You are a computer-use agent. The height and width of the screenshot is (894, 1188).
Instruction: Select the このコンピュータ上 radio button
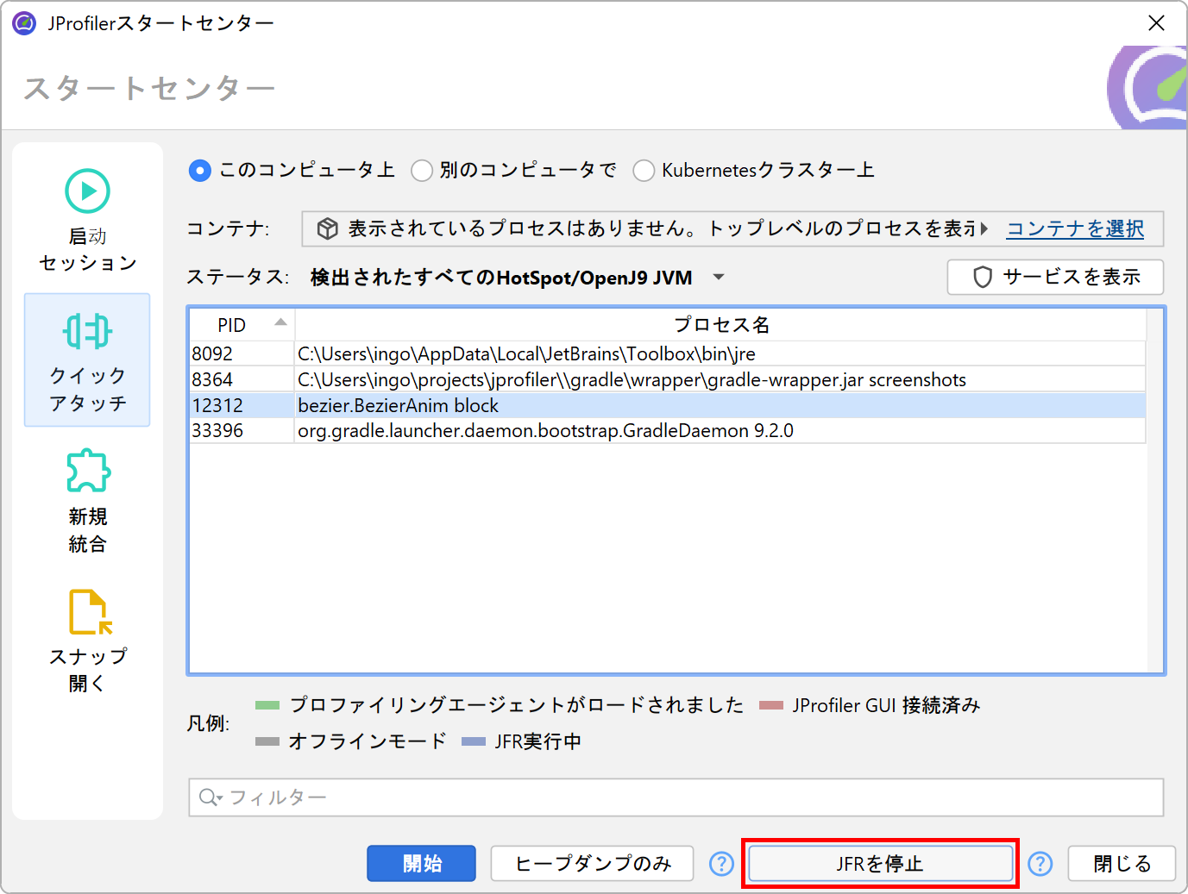200,171
